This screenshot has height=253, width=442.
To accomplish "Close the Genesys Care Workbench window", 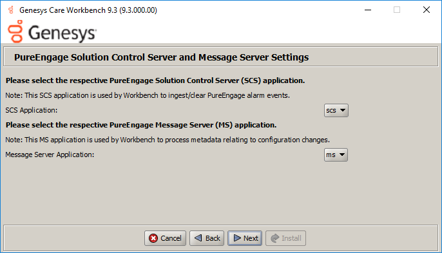I will (427, 10).
